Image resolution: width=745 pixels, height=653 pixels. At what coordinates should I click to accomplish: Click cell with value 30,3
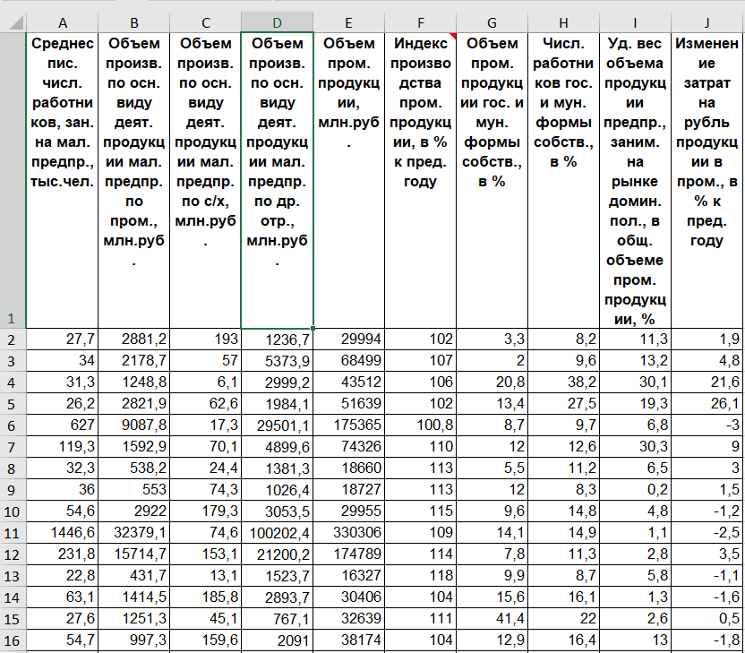point(635,447)
